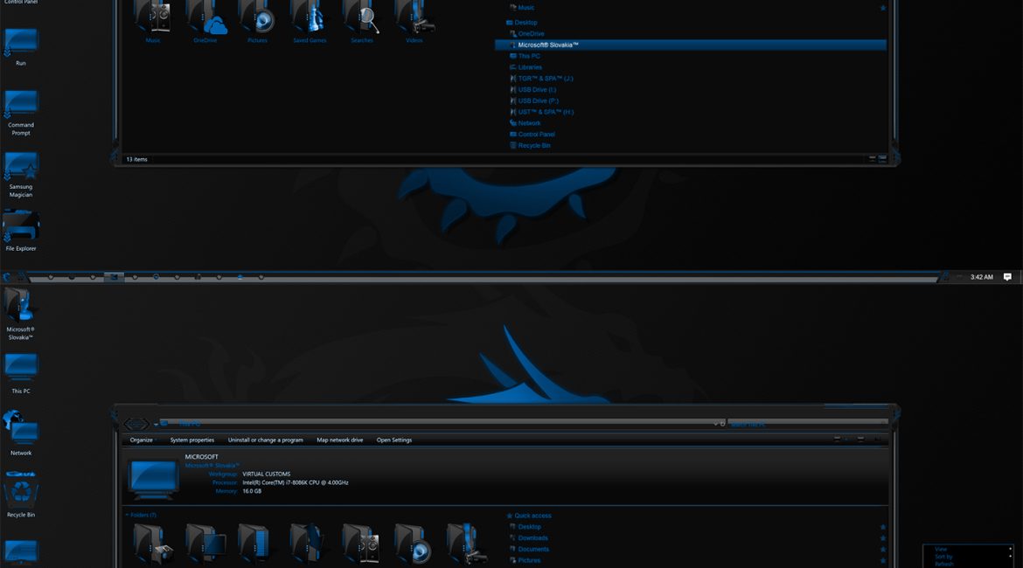Screen dimensions: 1023x568
Task: Open the View submenu in the context menu
Action: pyautogui.click(x=968, y=549)
